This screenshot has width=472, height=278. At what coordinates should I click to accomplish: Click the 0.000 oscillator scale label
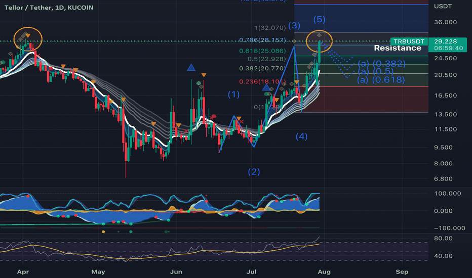(443, 211)
